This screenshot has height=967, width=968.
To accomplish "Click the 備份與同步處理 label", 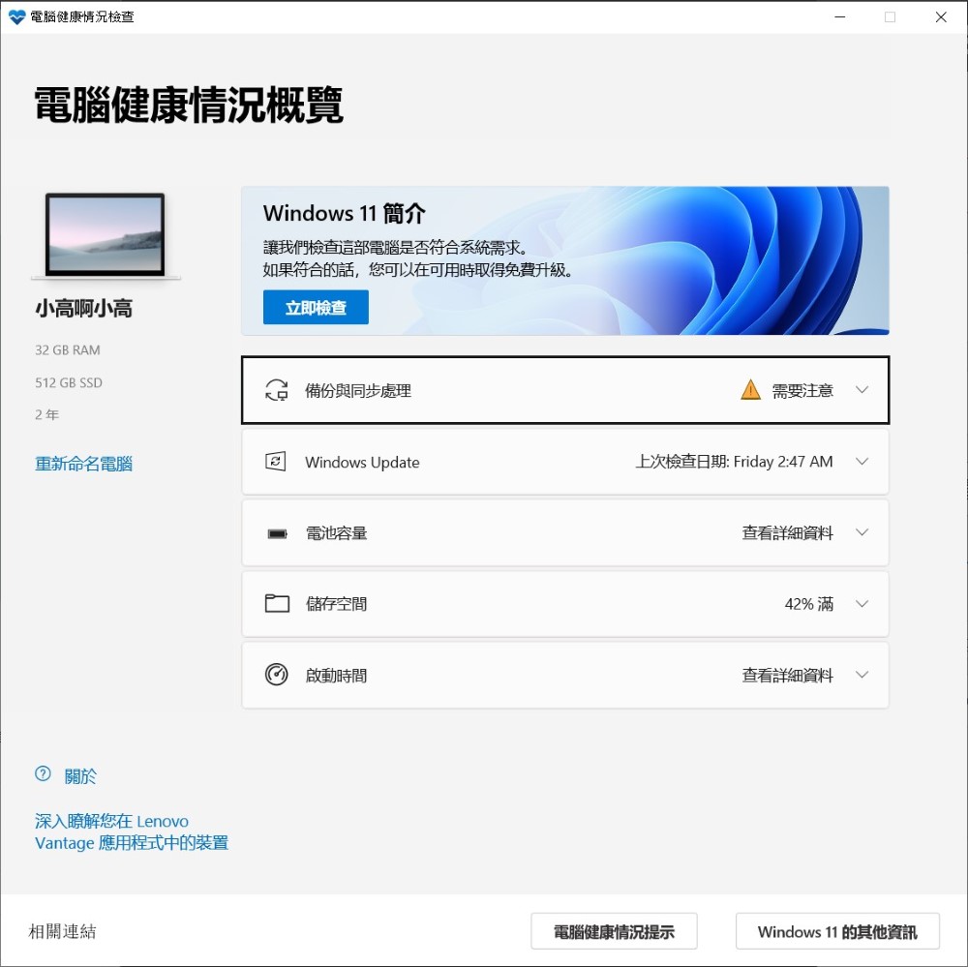I will coord(358,390).
